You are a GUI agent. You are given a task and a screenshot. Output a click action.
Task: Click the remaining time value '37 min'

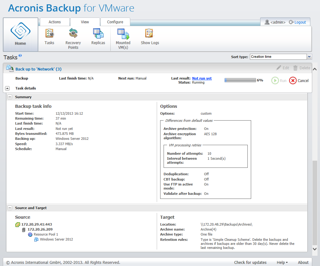pos(61,118)
